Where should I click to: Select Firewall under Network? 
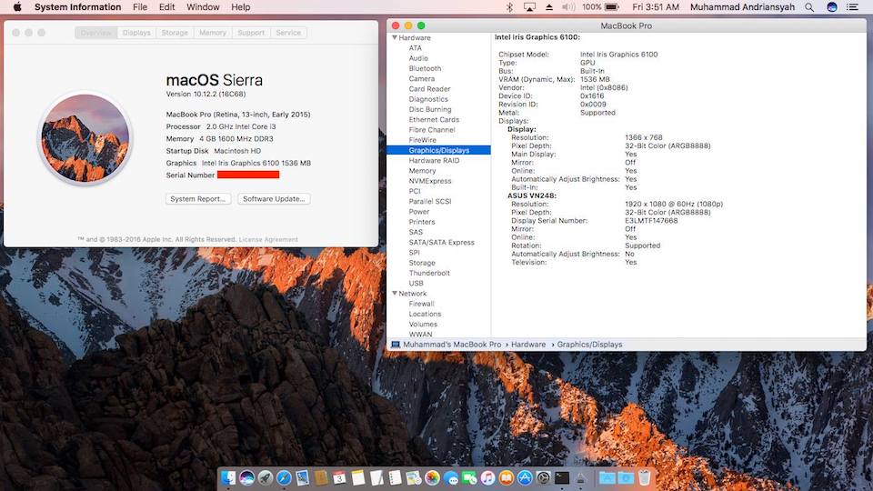[421, 304]
